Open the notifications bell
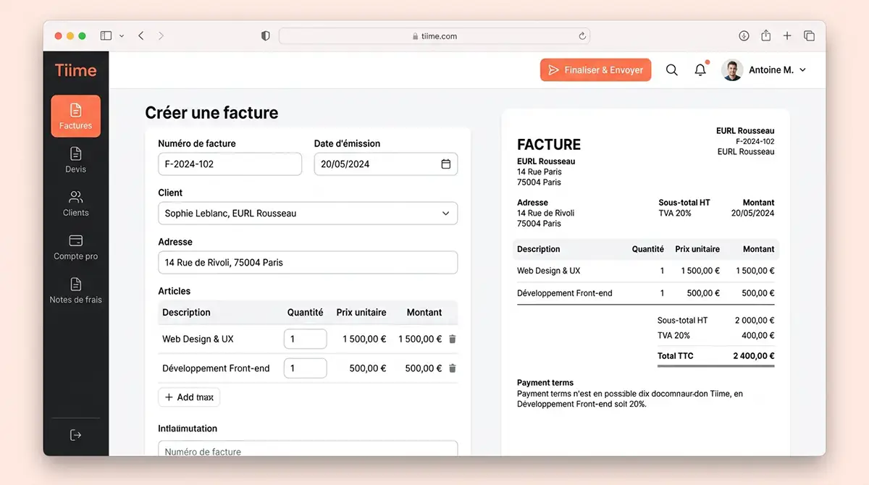This screenshot has width=869, height=485. pos(700,70)
